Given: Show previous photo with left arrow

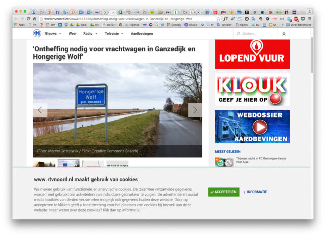Looking at the screenshot, I should [40, 110].
